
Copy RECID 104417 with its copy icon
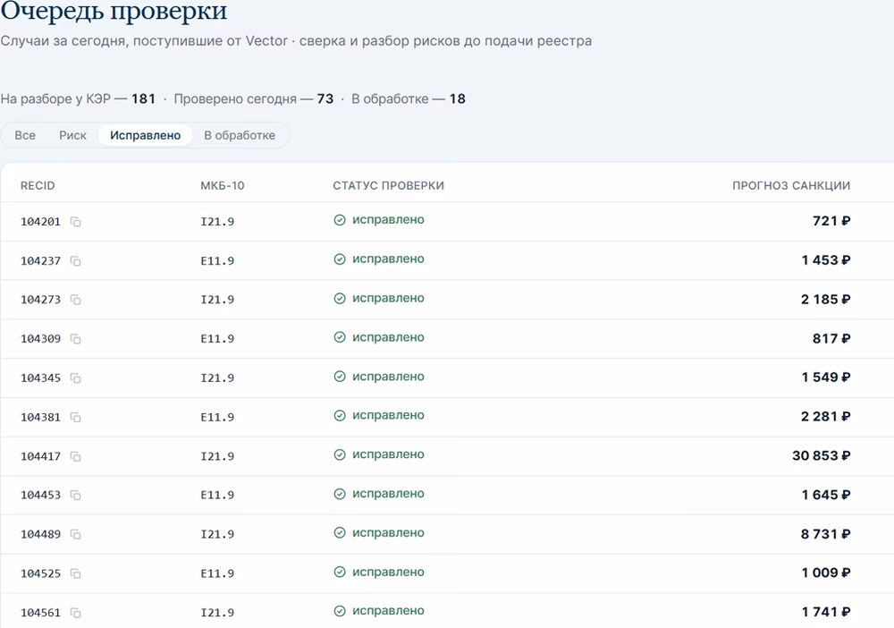[75, 456]
